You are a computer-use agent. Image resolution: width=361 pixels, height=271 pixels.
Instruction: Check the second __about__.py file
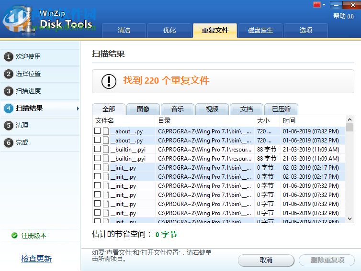point(97,140)
